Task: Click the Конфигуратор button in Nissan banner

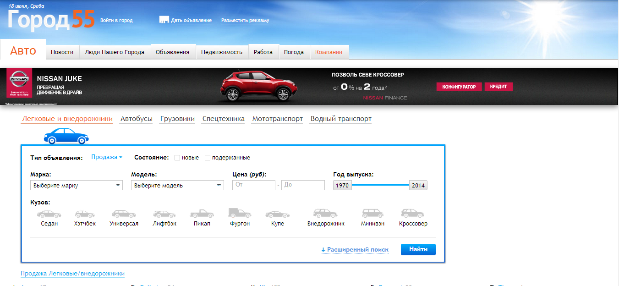Action: (x=459, y=87)
